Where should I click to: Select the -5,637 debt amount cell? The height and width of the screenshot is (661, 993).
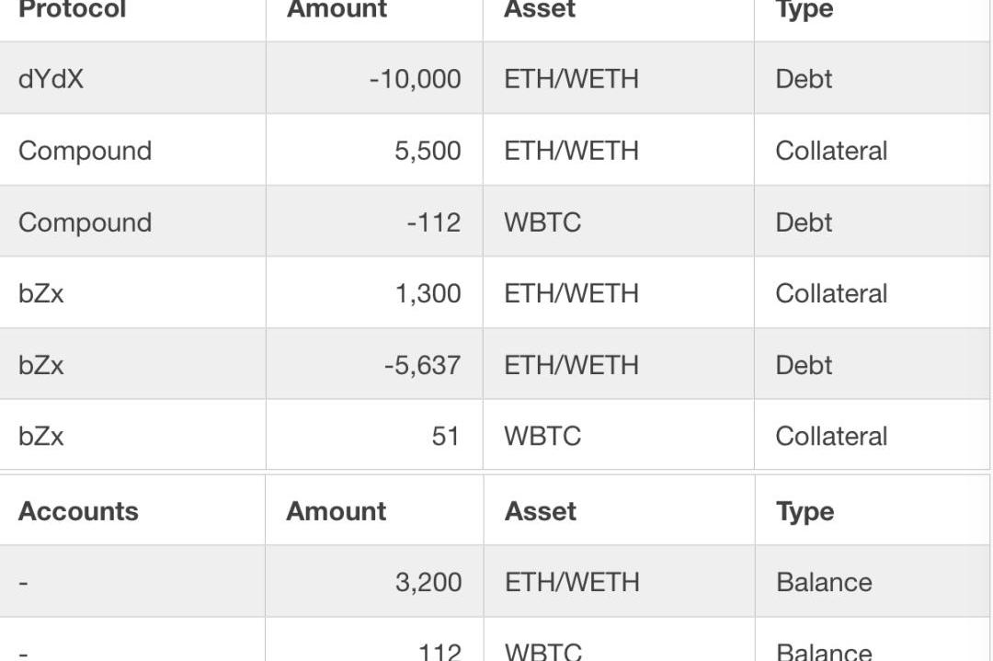pos(422,365)
